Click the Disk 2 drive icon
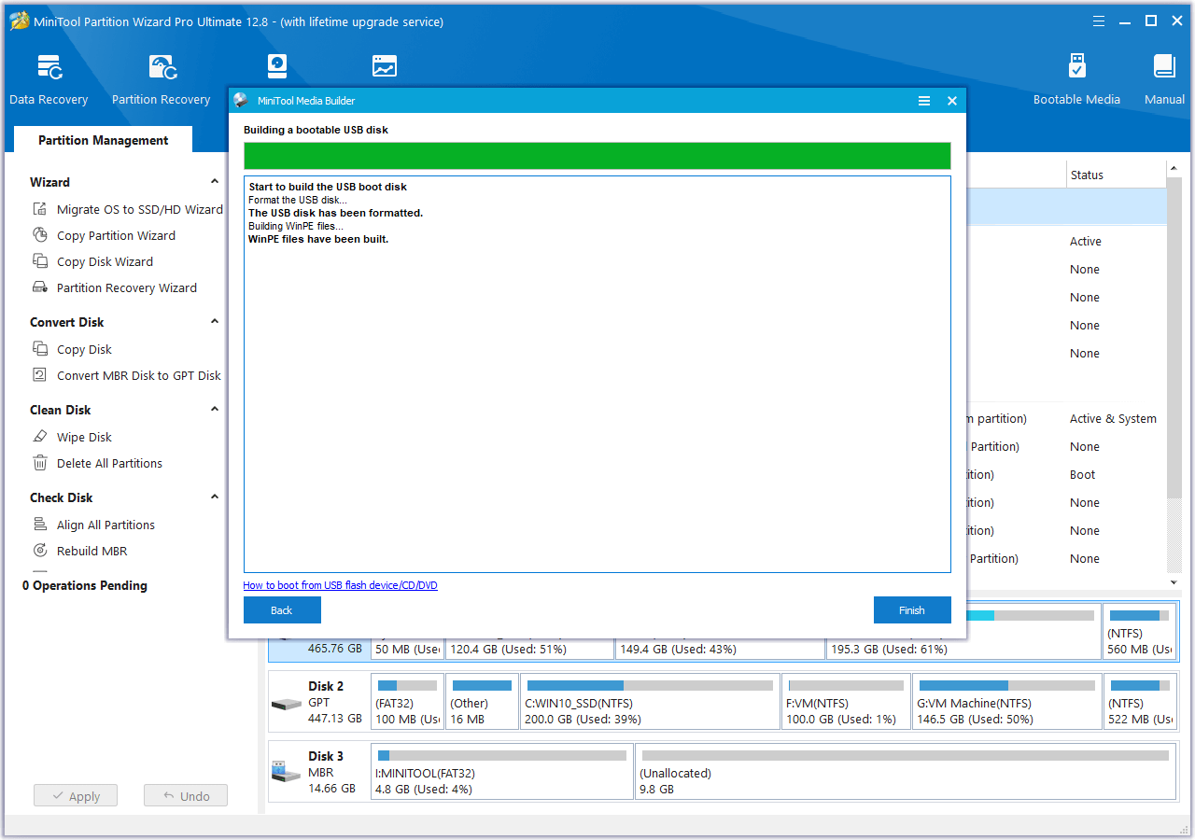This screenshot has height=840, width=1195. [287, 704]
